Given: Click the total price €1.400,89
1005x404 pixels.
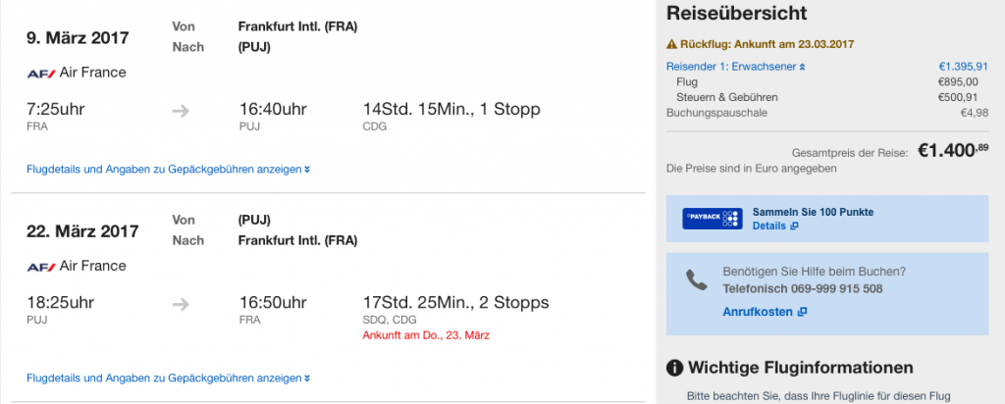Looking at the screenshot, I should [952, 151].
